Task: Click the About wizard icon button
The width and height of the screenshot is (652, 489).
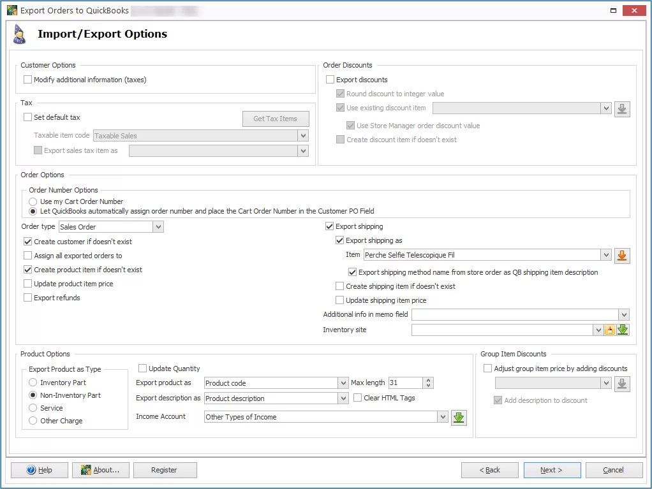Action: coord(85,470)
